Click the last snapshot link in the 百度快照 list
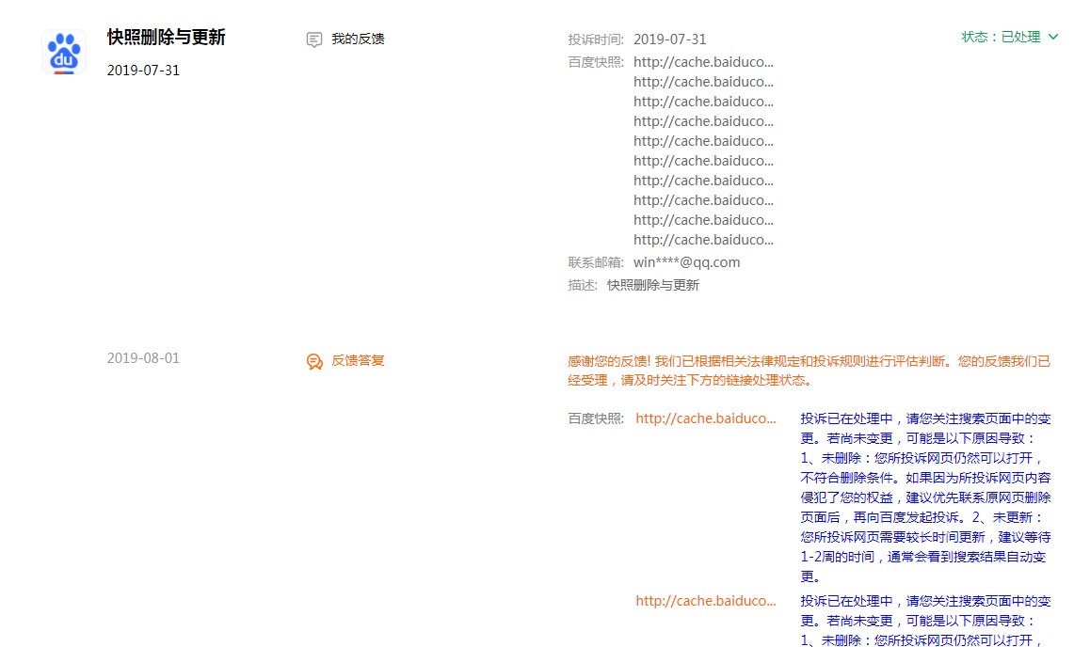Viewport: 1090px width, 647px height. coord(703,239)
